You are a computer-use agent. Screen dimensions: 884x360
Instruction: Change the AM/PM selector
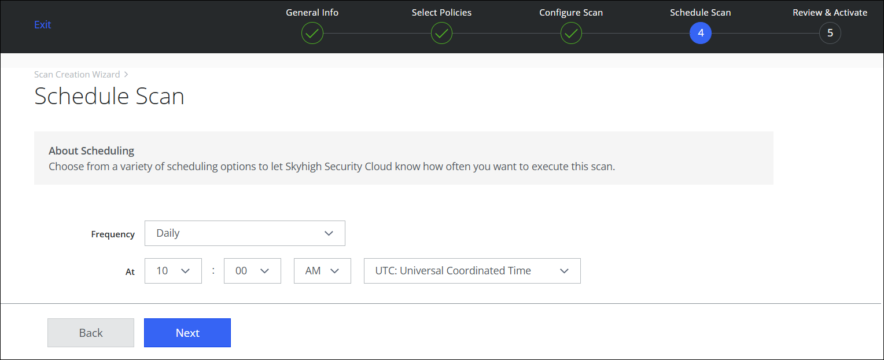tap(322, 271)
